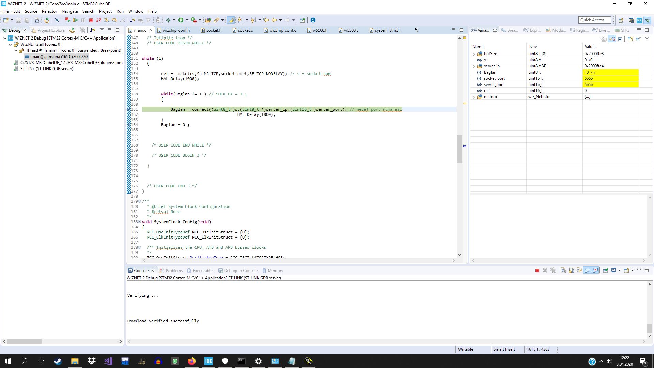The image size is (654, 368).
Task: Open the Run menu
Action: [x=120, y=11]
